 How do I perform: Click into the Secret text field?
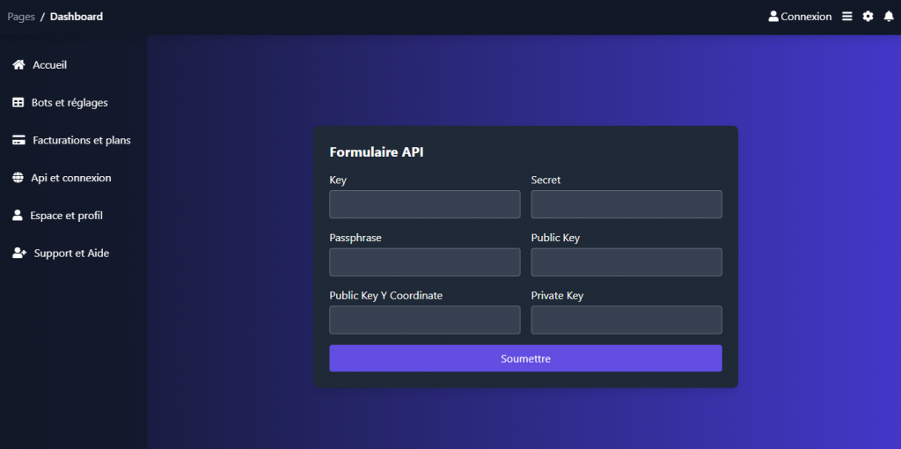626,204
